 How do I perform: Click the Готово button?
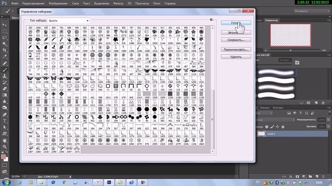click(x=236, y=23)
